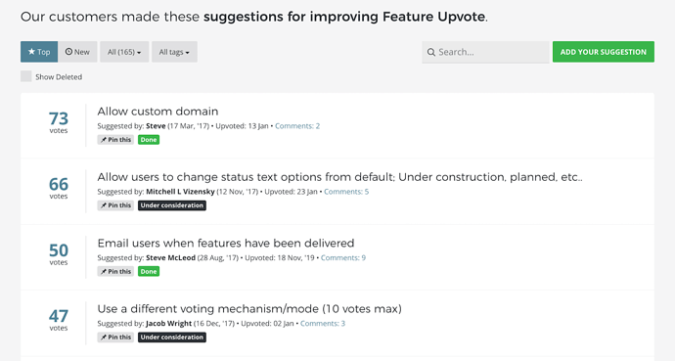Viewport: 675px width, 361px height.
Task: Pin the Allow custom domain suggestion
Action: (115, 140)
